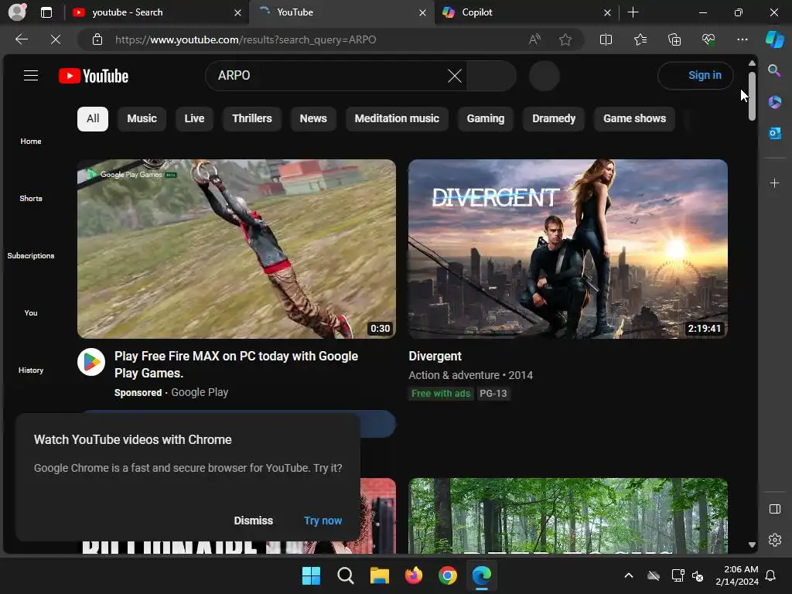Open sidebar search tool

pos(774,70)
